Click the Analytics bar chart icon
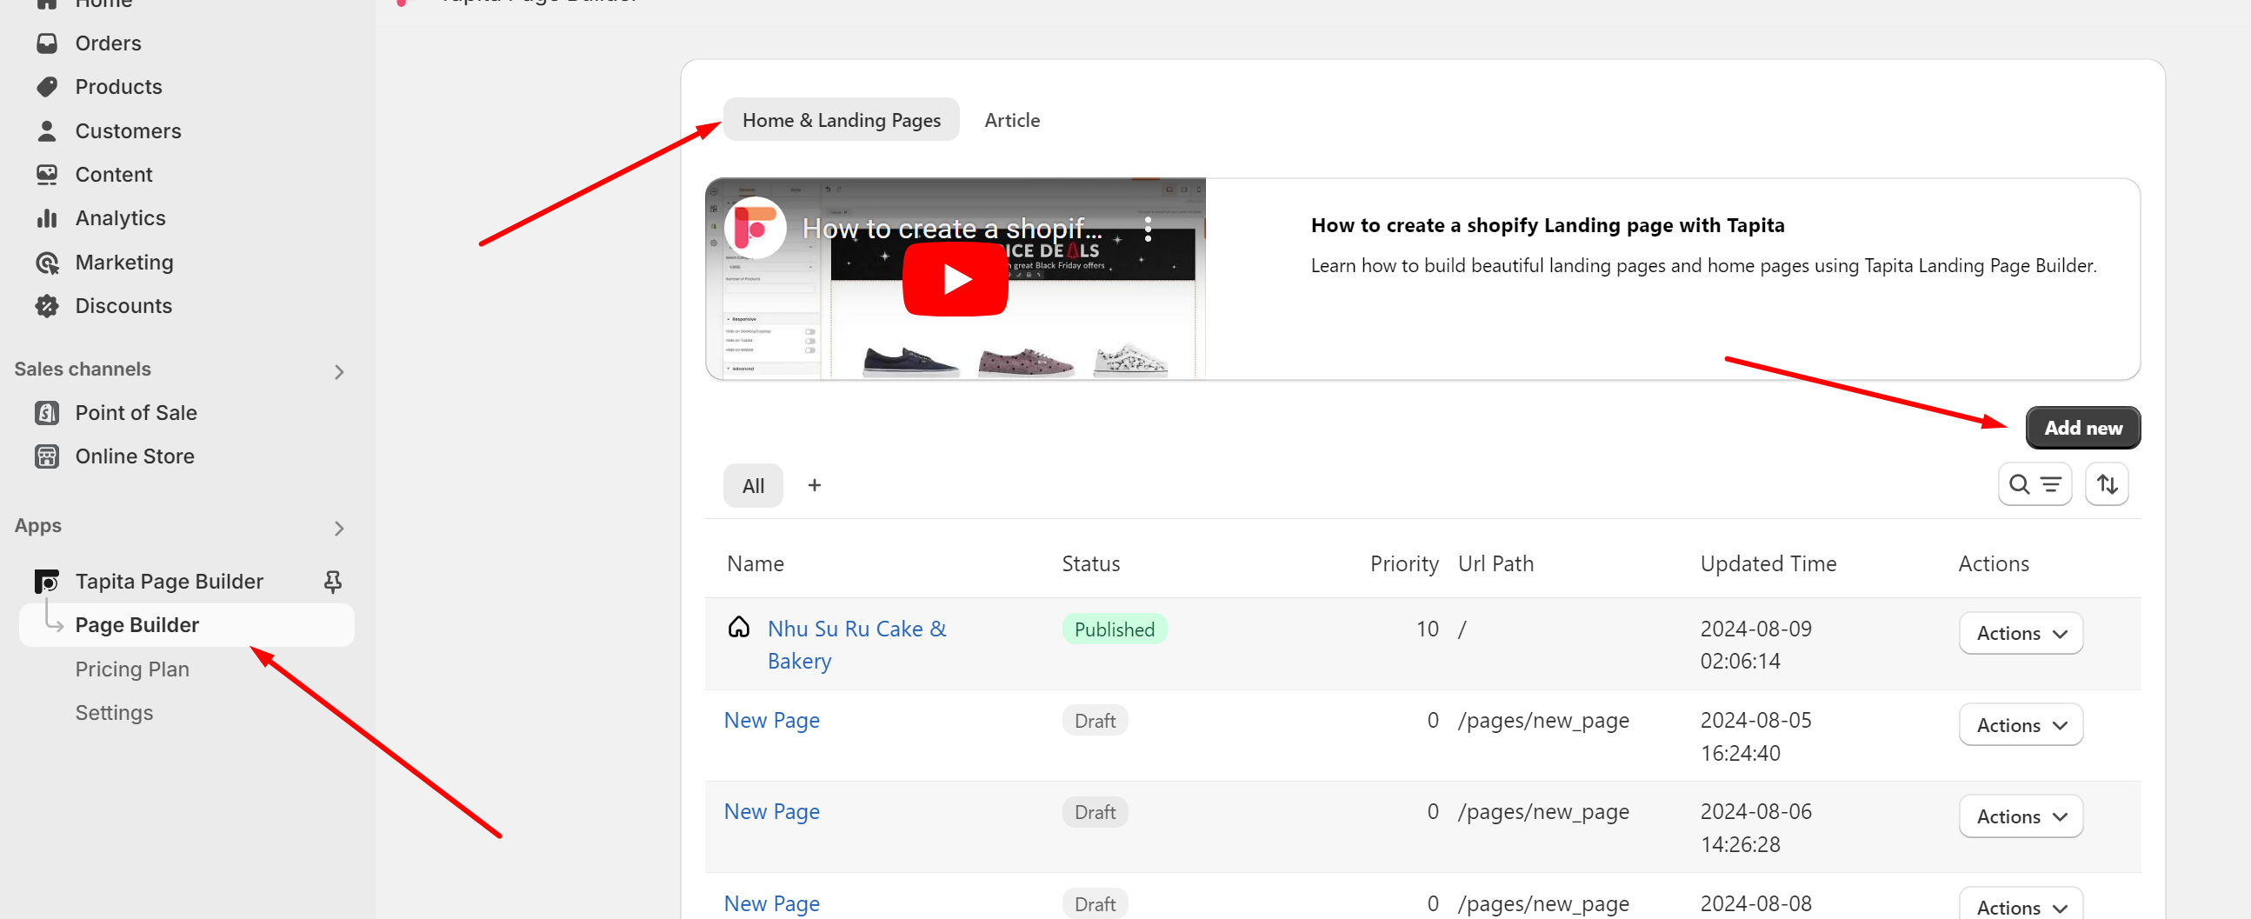This screenshot has height=919, width=2251. click(47, 218)
